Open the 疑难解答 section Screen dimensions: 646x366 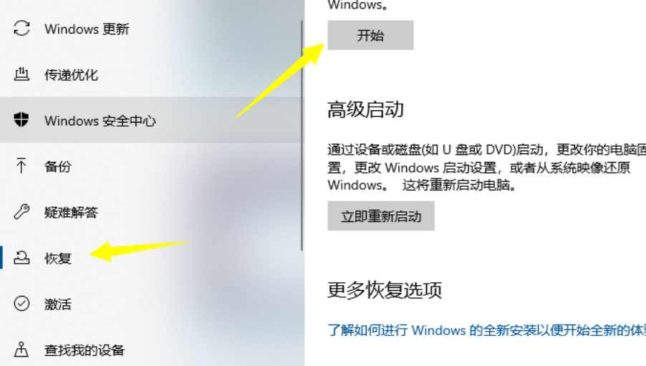[151, 212]
